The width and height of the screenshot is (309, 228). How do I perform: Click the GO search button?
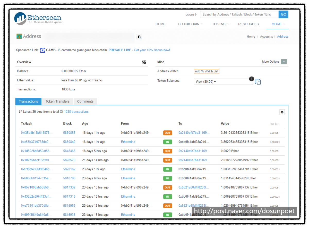click(284, 14)
